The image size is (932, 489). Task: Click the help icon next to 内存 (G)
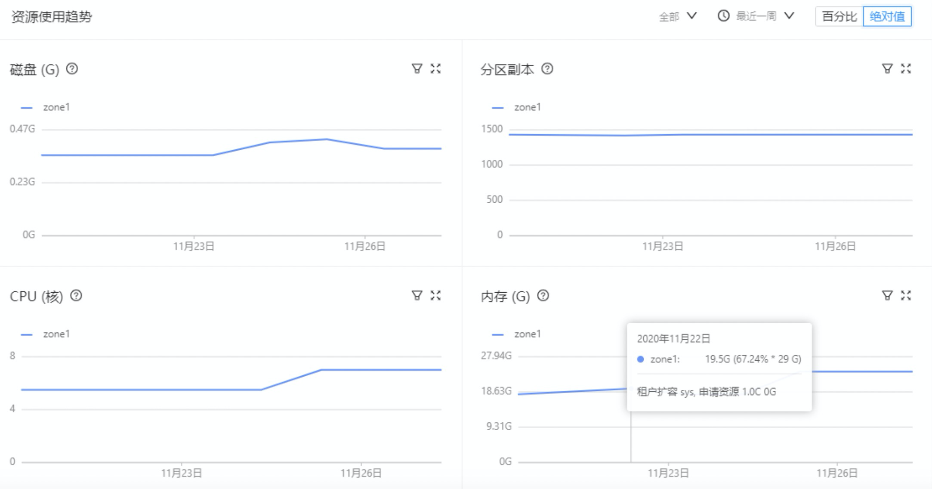click(x=543, y=296)
